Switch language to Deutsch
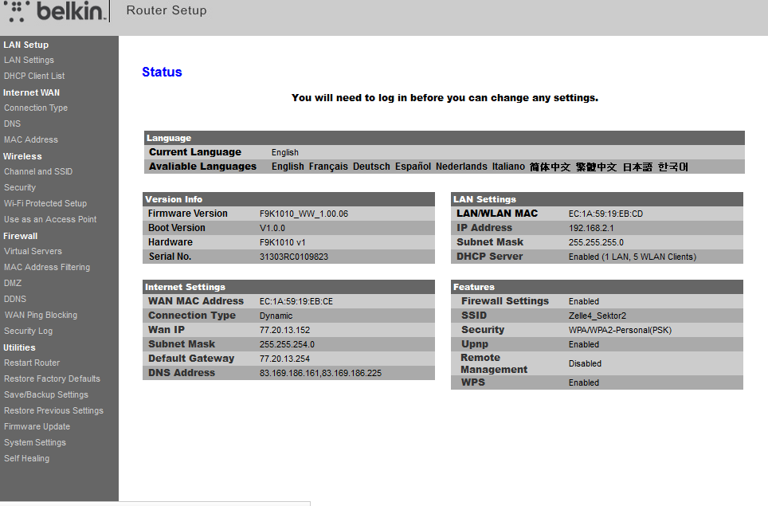 click(371, 167)
